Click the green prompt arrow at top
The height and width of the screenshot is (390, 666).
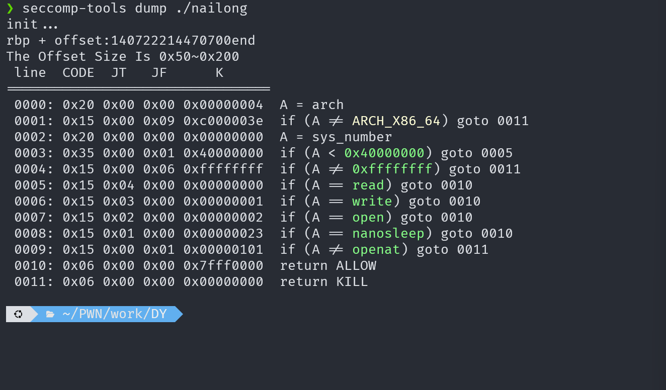[10, 9]
